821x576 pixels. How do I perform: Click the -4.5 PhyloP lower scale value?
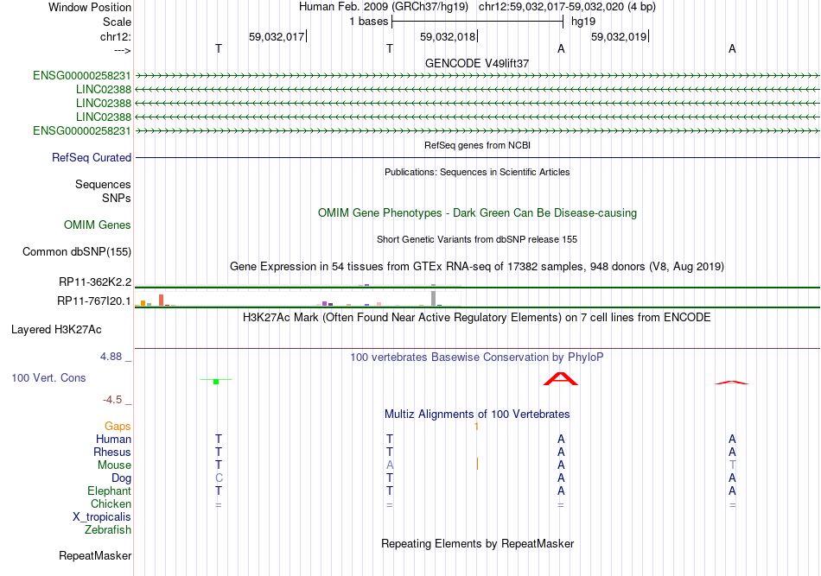click(112, 400)
